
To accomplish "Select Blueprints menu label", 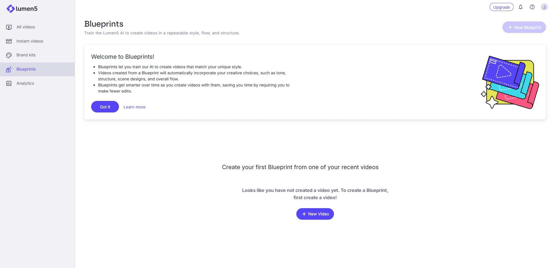I will coord(26,69).
